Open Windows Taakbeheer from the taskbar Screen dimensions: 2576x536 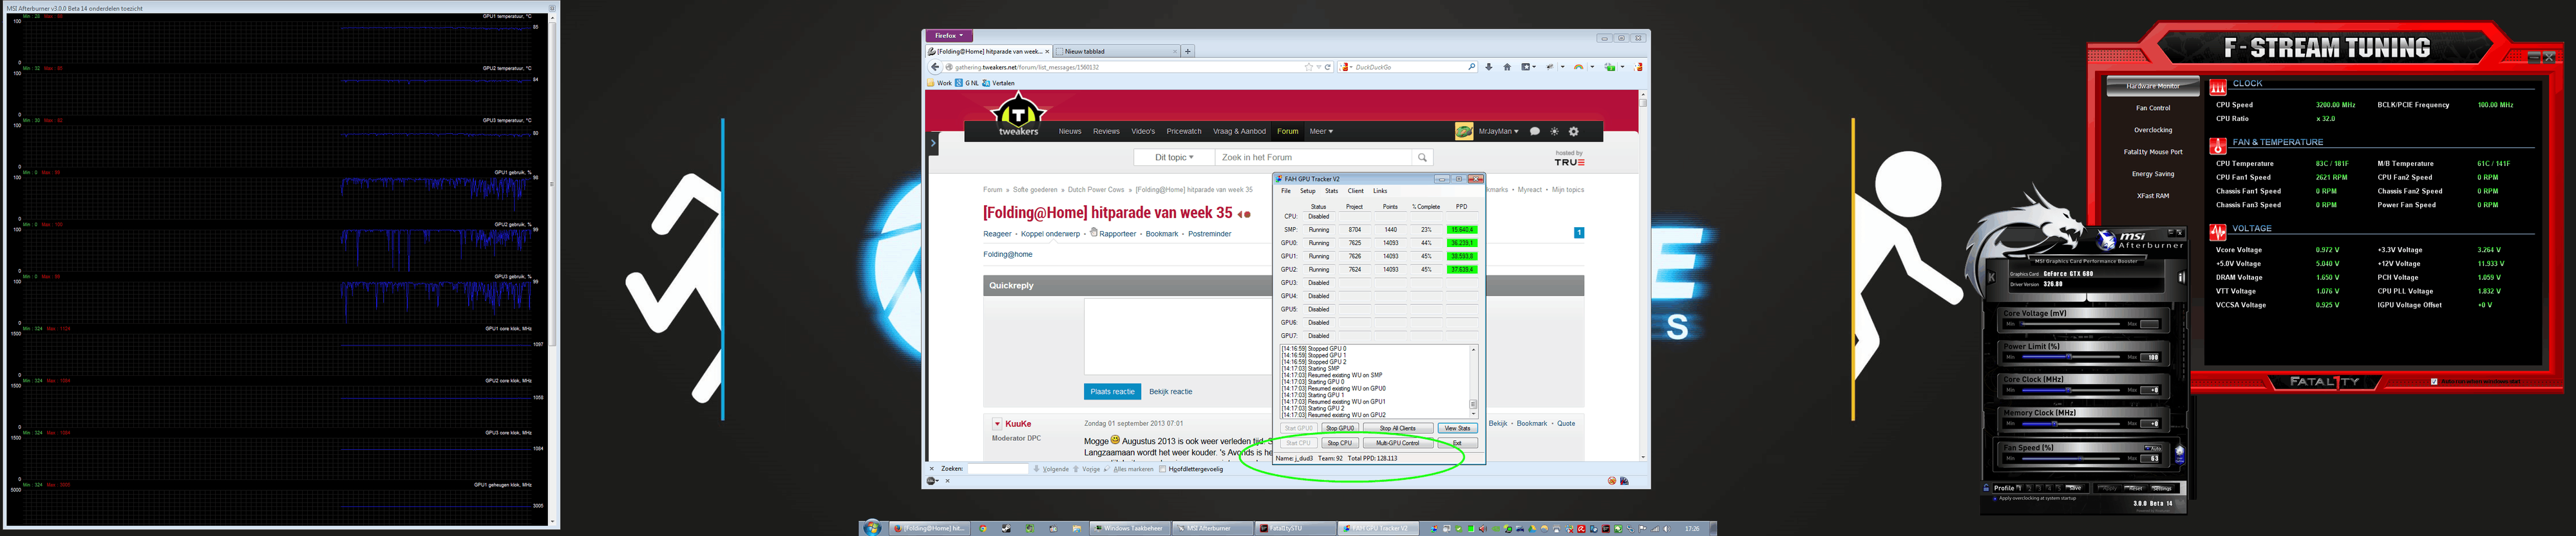click(1129, 528)
